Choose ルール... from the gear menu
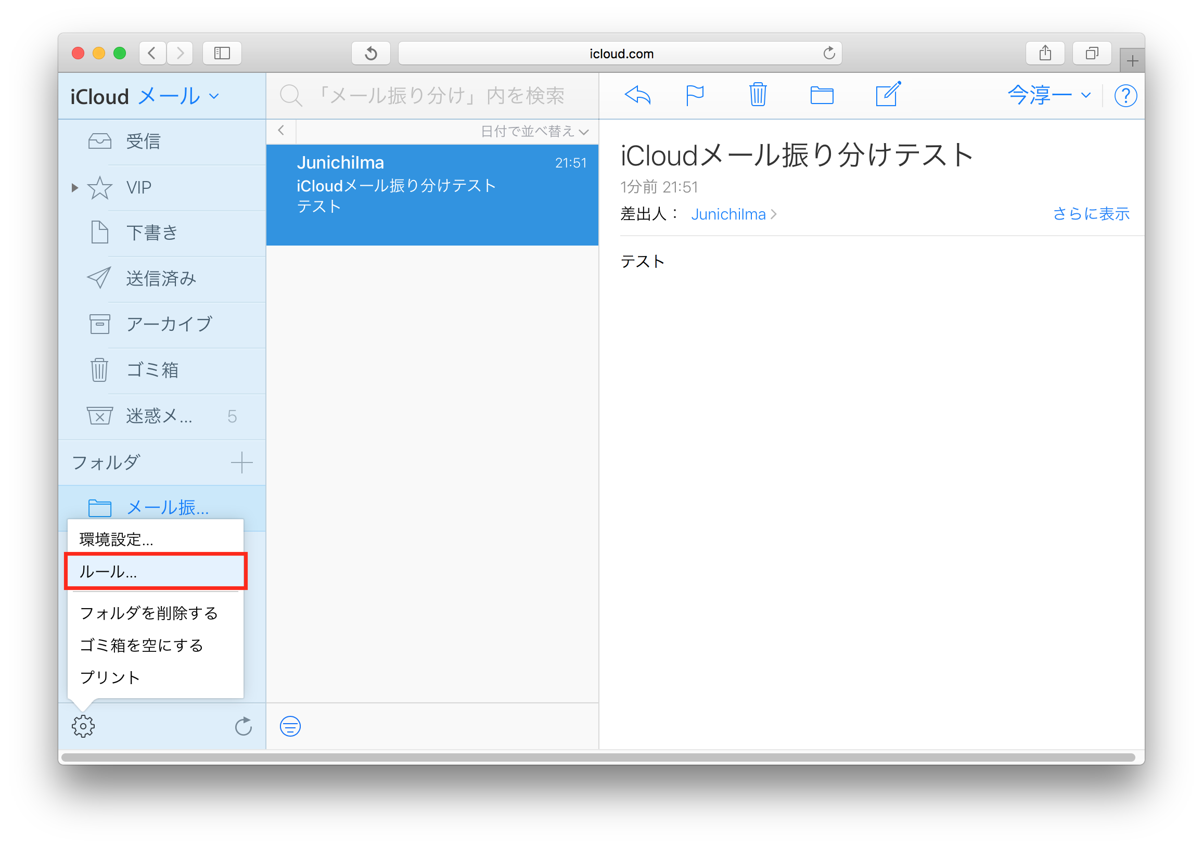The width and height of the screenshot is (1203, 848). (156, 571)
